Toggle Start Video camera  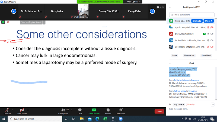click(22, 111)
